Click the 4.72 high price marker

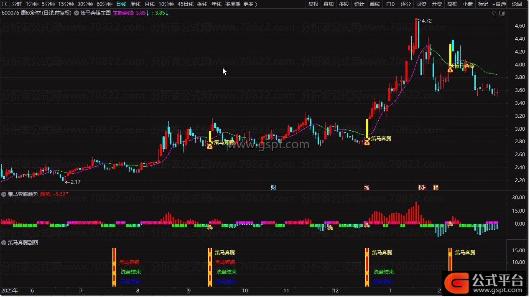(x=426, y=20)
